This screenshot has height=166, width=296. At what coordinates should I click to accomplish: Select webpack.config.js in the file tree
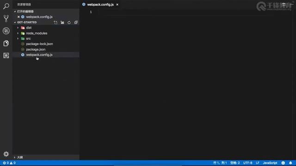[x=46, y=55]
